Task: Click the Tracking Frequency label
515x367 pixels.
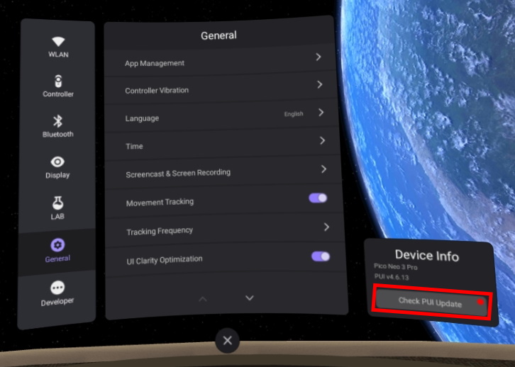Action: point(160,231)
